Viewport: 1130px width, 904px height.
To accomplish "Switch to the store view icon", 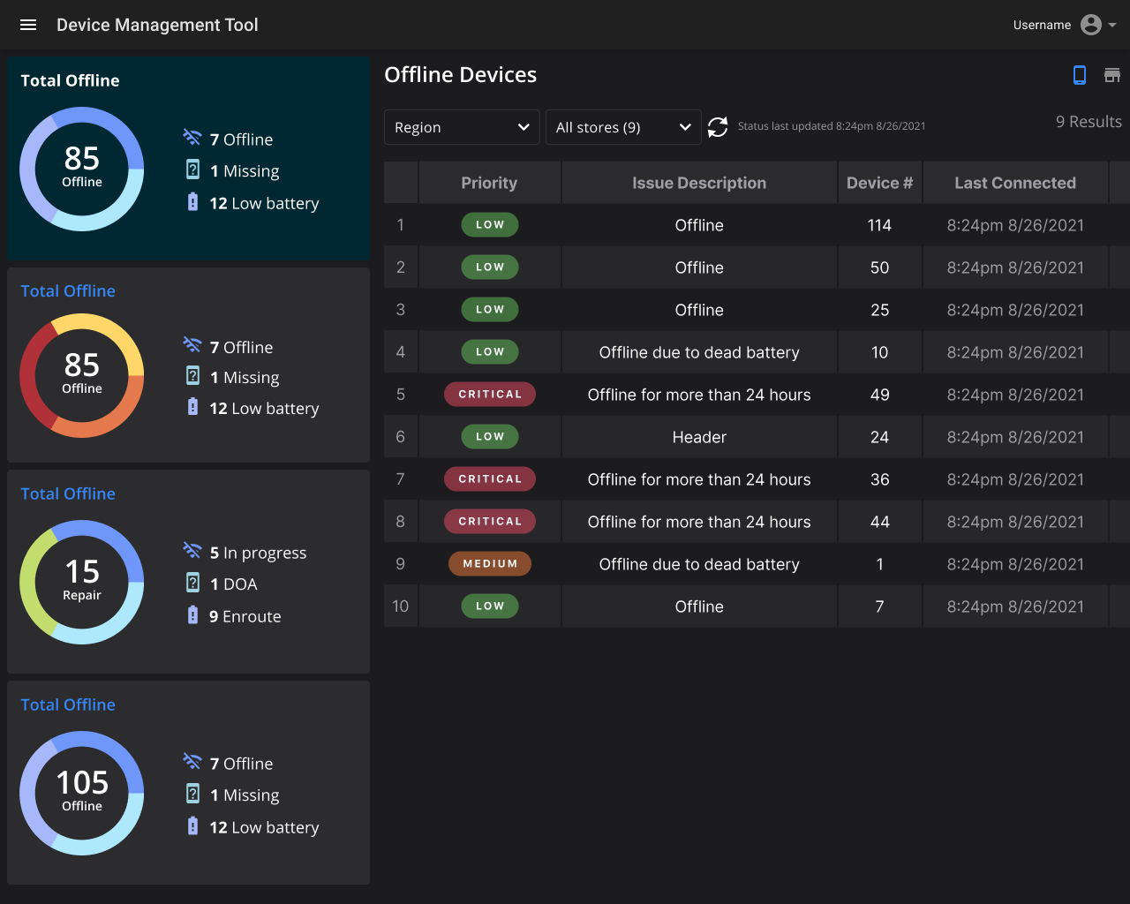I will (x=1112, y=75).
